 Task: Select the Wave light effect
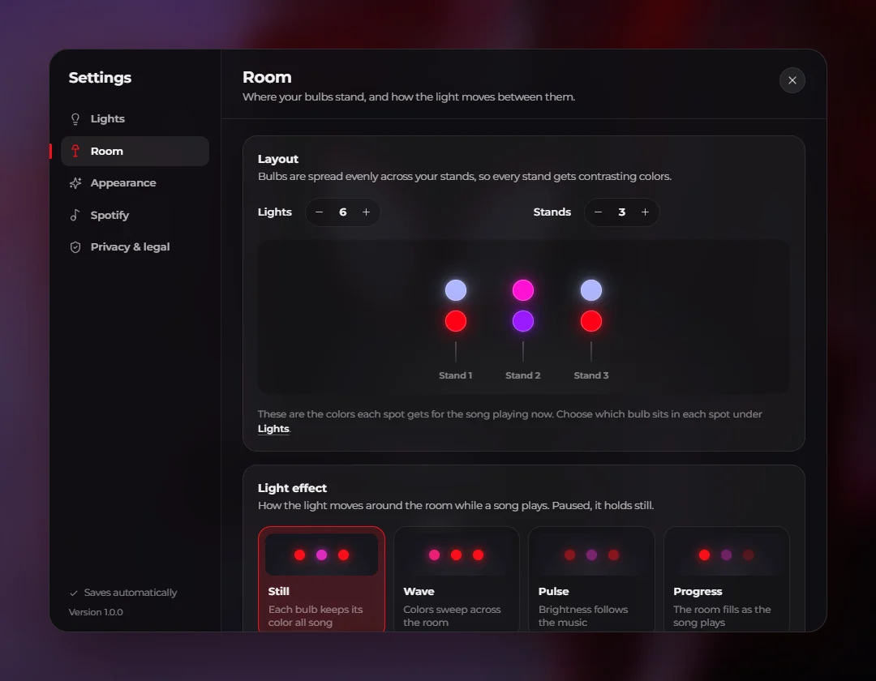click(457, 579)
